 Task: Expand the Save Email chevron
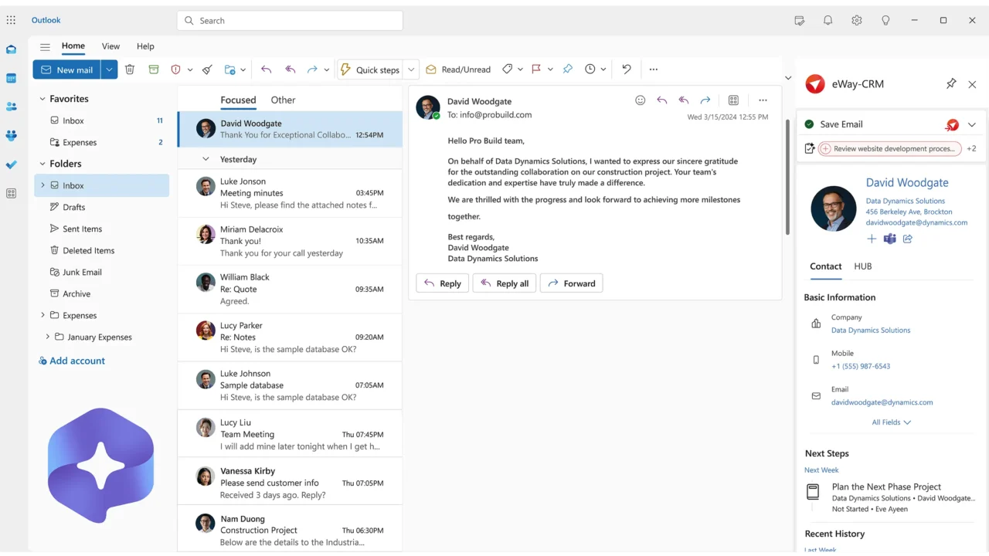pos(972,124)
